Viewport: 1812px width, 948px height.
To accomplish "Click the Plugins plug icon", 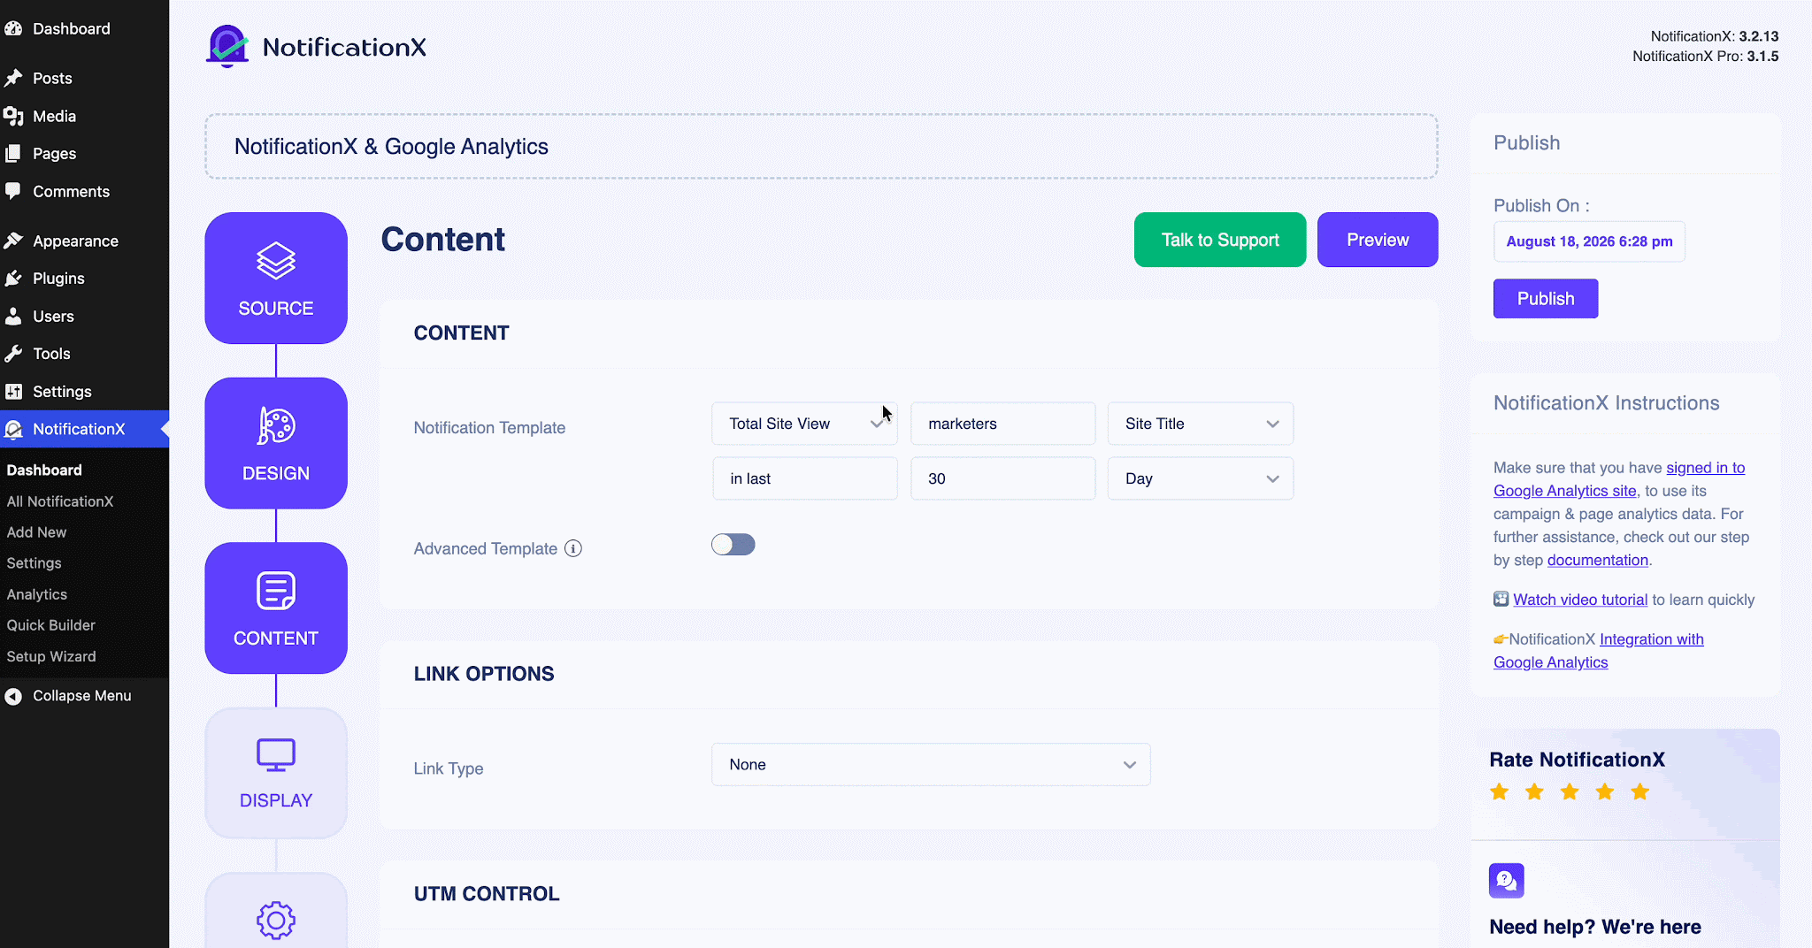I will (13, 278).
